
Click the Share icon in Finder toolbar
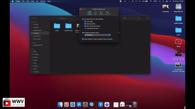point(130,18)
